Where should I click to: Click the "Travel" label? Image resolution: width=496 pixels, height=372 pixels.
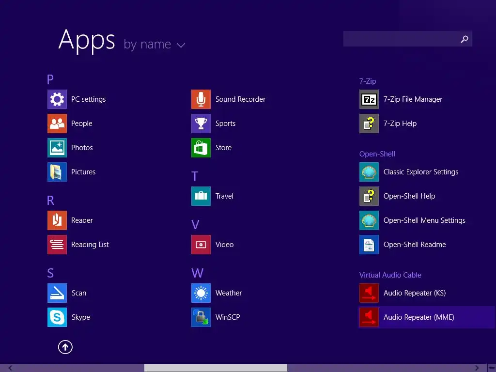pyautogui.click(x=224, y=196)
